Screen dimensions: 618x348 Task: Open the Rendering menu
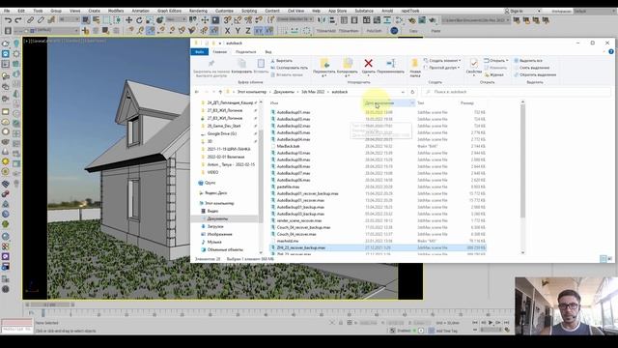click(x=198, y=11)
